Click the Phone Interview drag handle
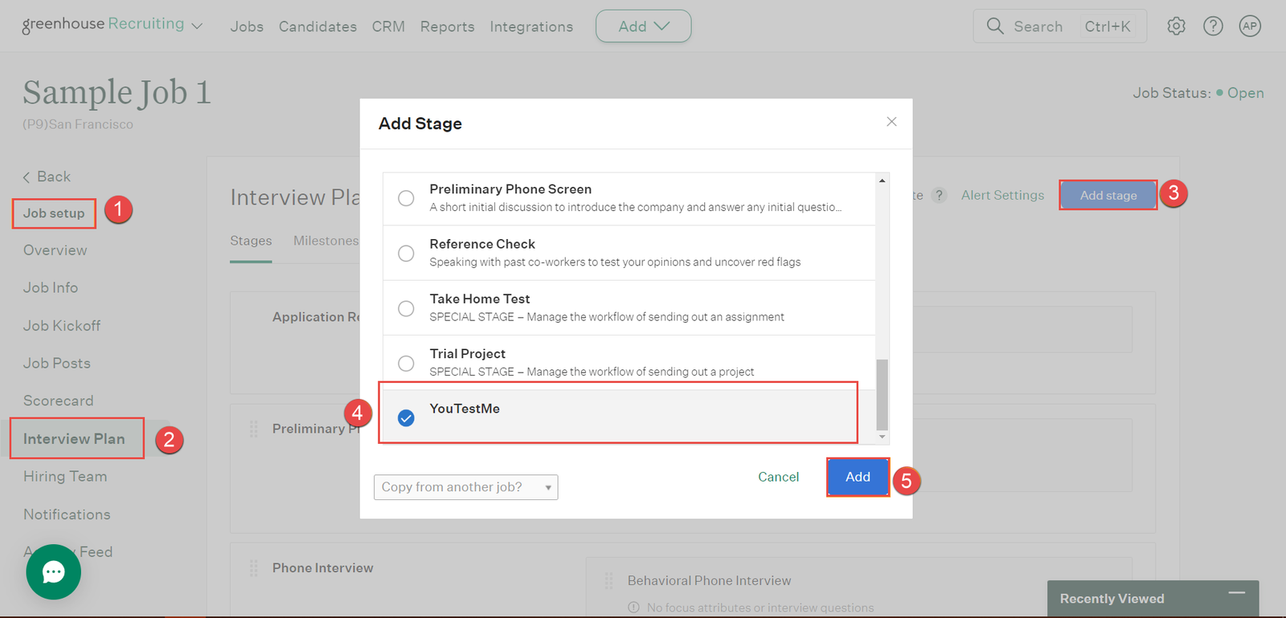 (254, 568)
